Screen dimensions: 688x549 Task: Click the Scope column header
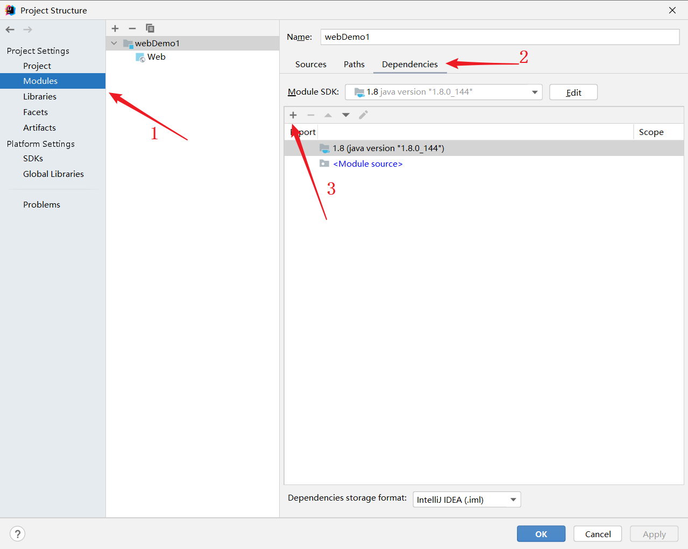coord(658,132)
